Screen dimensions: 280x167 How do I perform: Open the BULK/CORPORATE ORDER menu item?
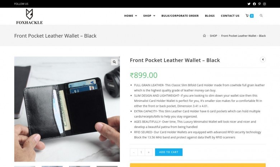click(x=180, y=16)
